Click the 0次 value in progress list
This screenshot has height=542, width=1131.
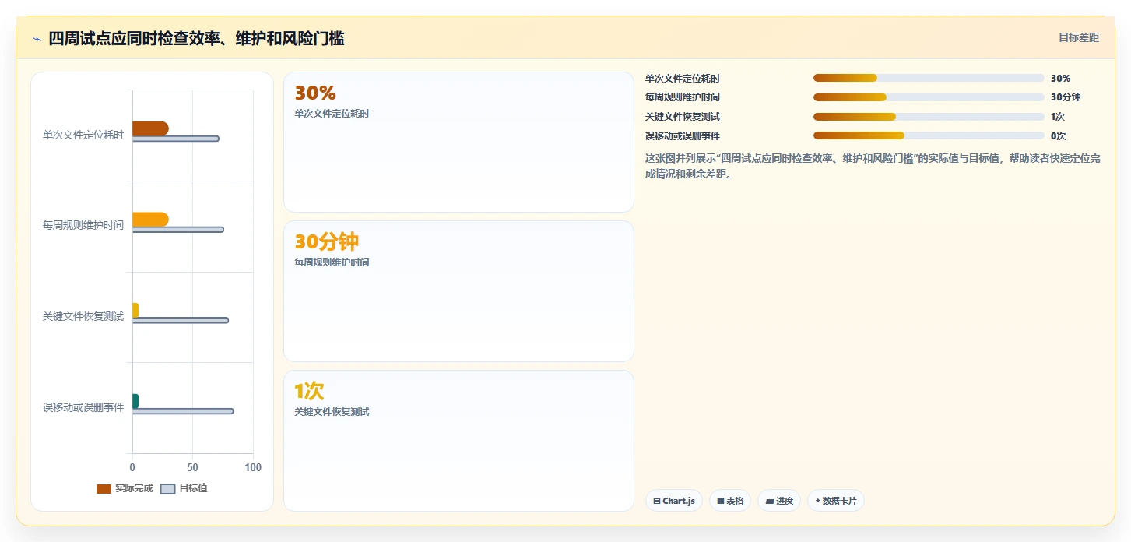coord(1059,136)
